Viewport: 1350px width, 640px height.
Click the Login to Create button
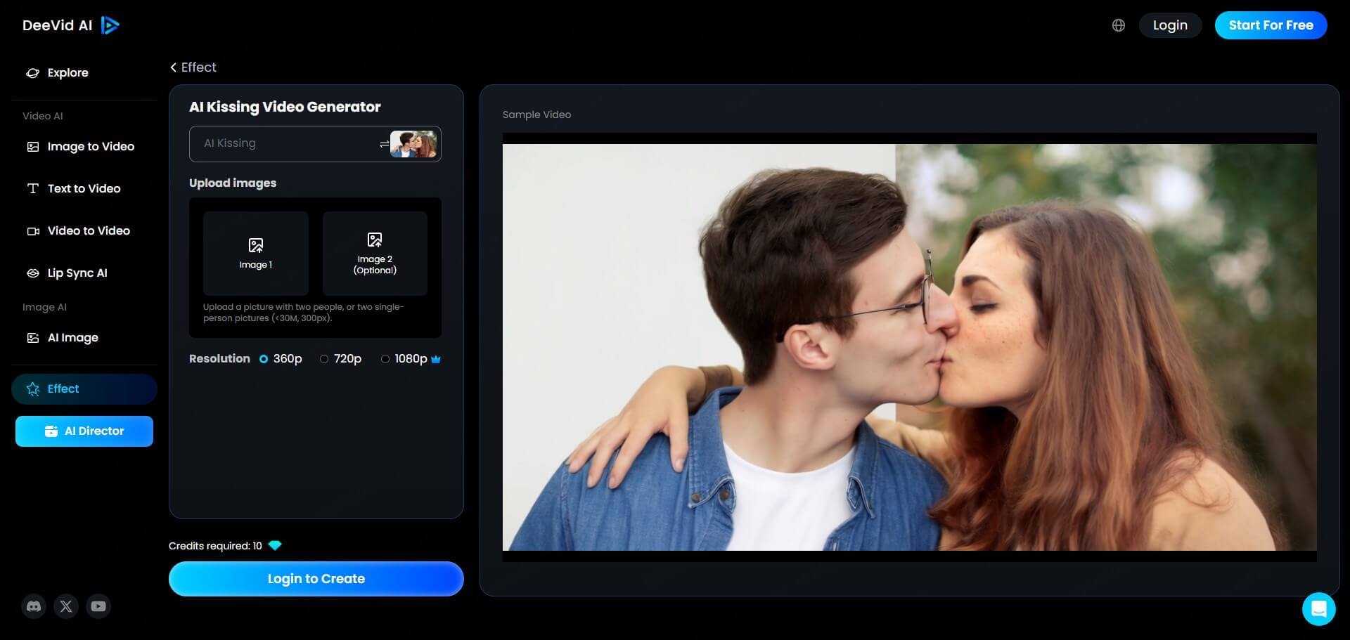(x=316, y=578)
